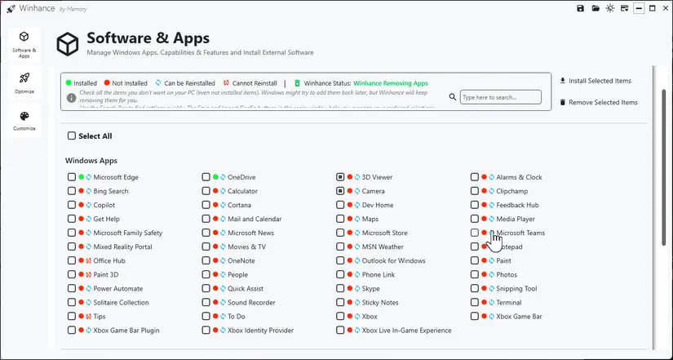Click the save config floppy disk icon

580,8
